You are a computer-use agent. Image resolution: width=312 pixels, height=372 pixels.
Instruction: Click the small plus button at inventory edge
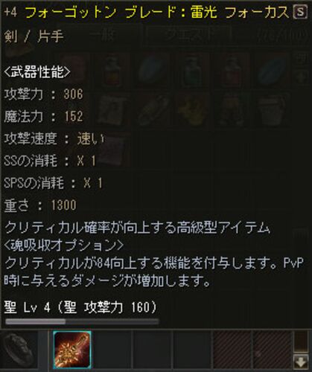(x=302, y=77)
